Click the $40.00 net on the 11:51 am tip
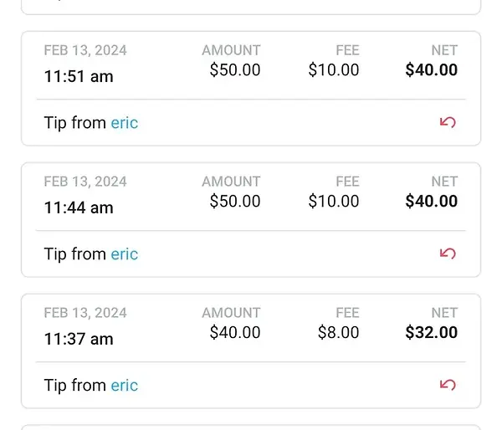The height and width of the screenshot is (430, 502). tap(431, 69)
